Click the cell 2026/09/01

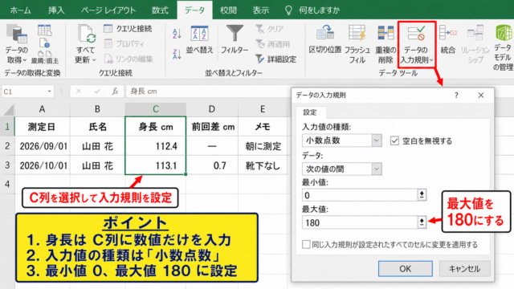43,146
